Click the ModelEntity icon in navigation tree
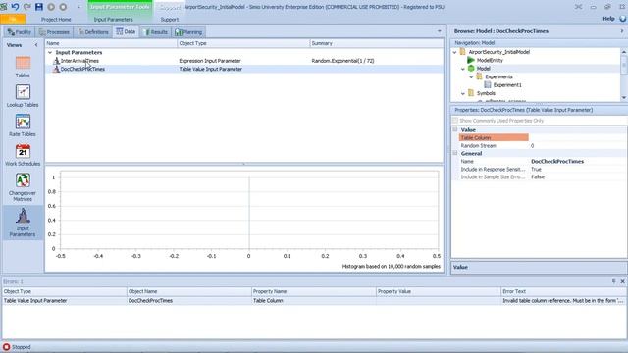 click(x=471, y=60)
